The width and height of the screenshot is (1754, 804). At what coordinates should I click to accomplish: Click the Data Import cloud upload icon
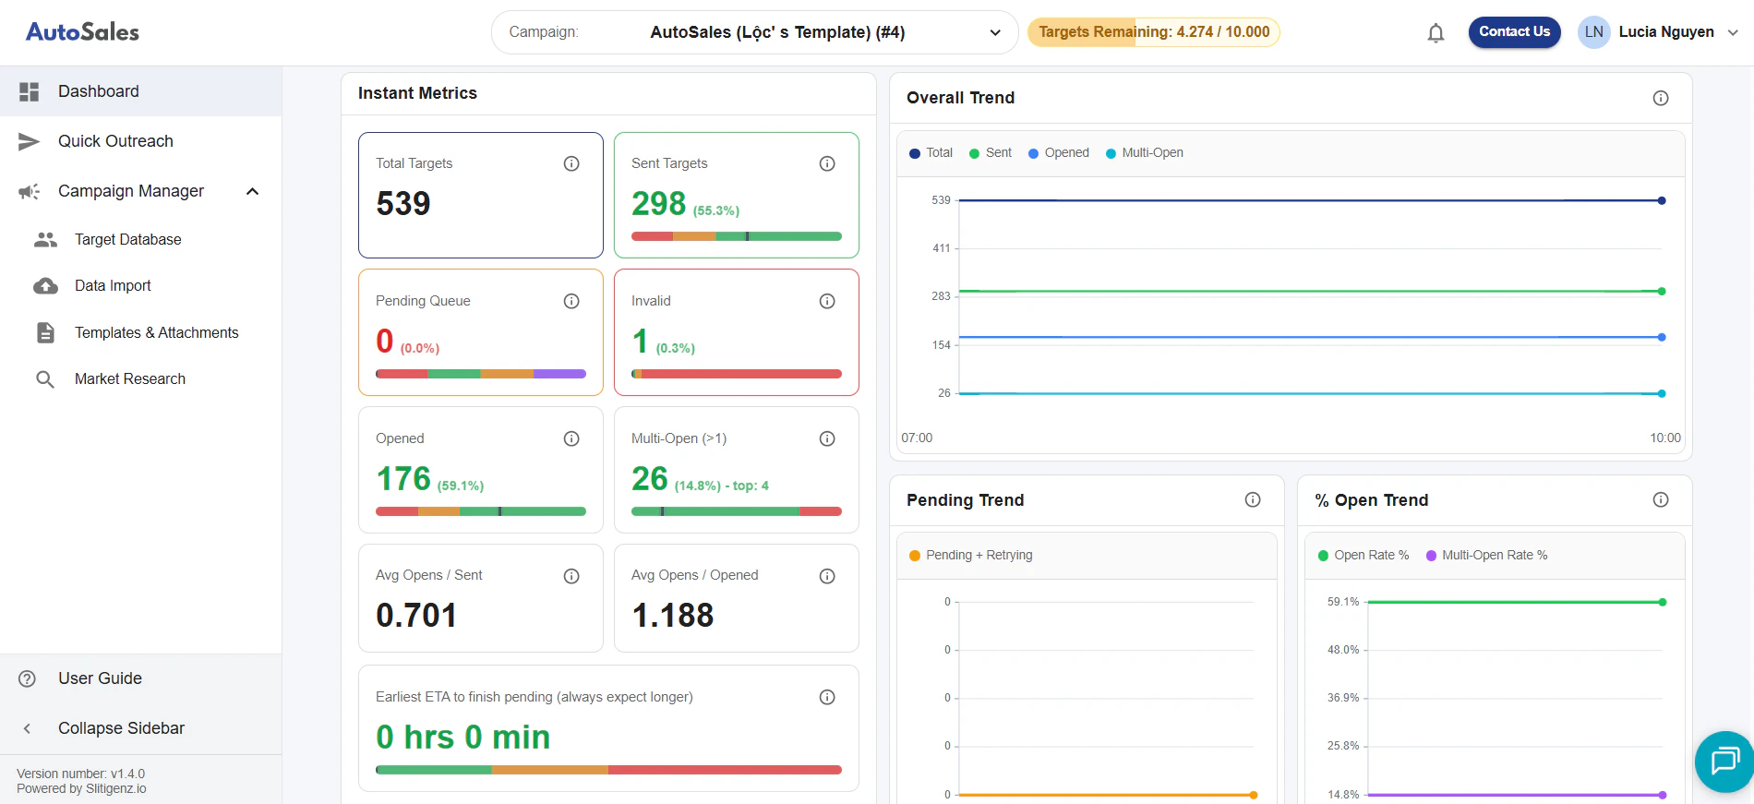click(x=45, y=286)
